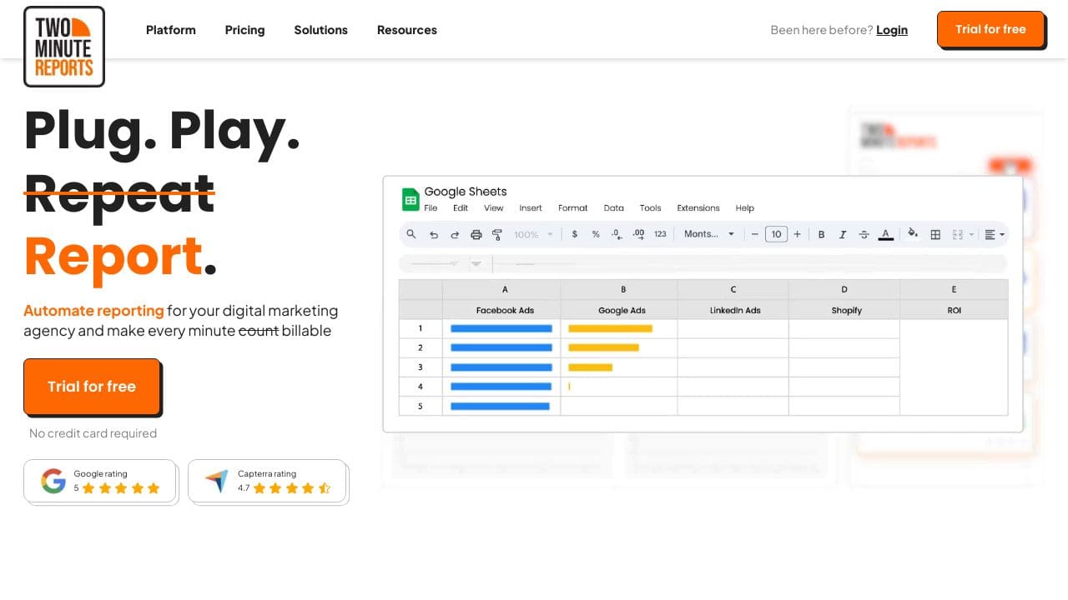1068x600 pixels.
Task: Click the undo arrow in Sheets toolbar
Action: [x=434, y=234]
